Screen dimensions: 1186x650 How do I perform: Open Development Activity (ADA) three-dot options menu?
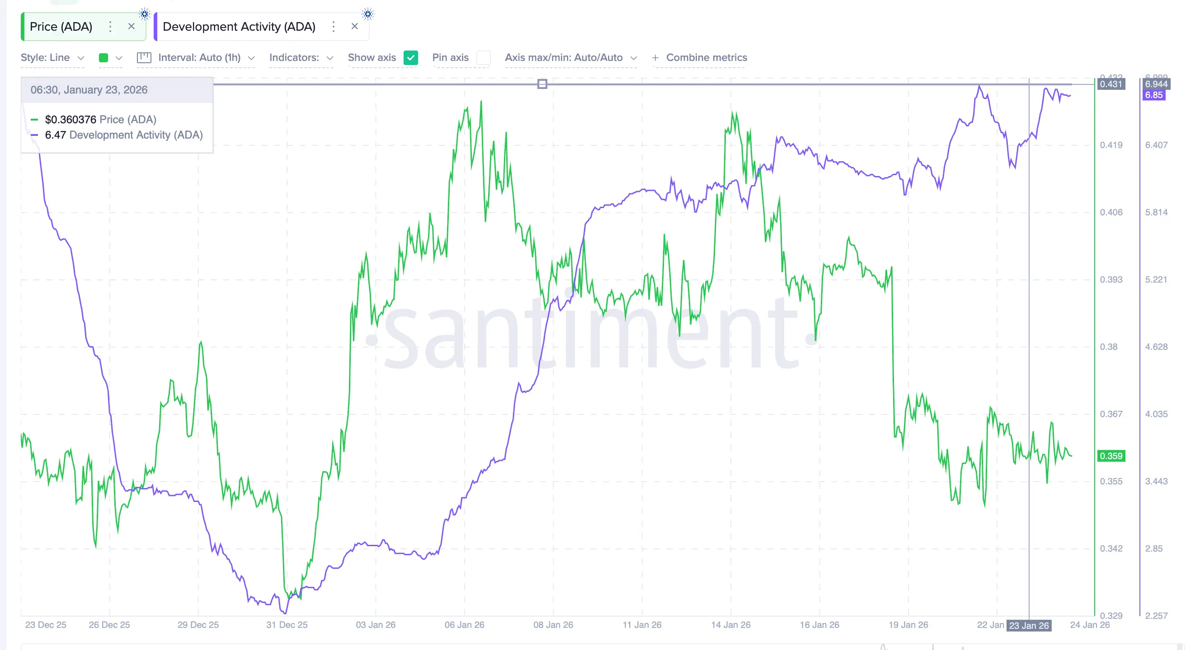pos(333,27)
